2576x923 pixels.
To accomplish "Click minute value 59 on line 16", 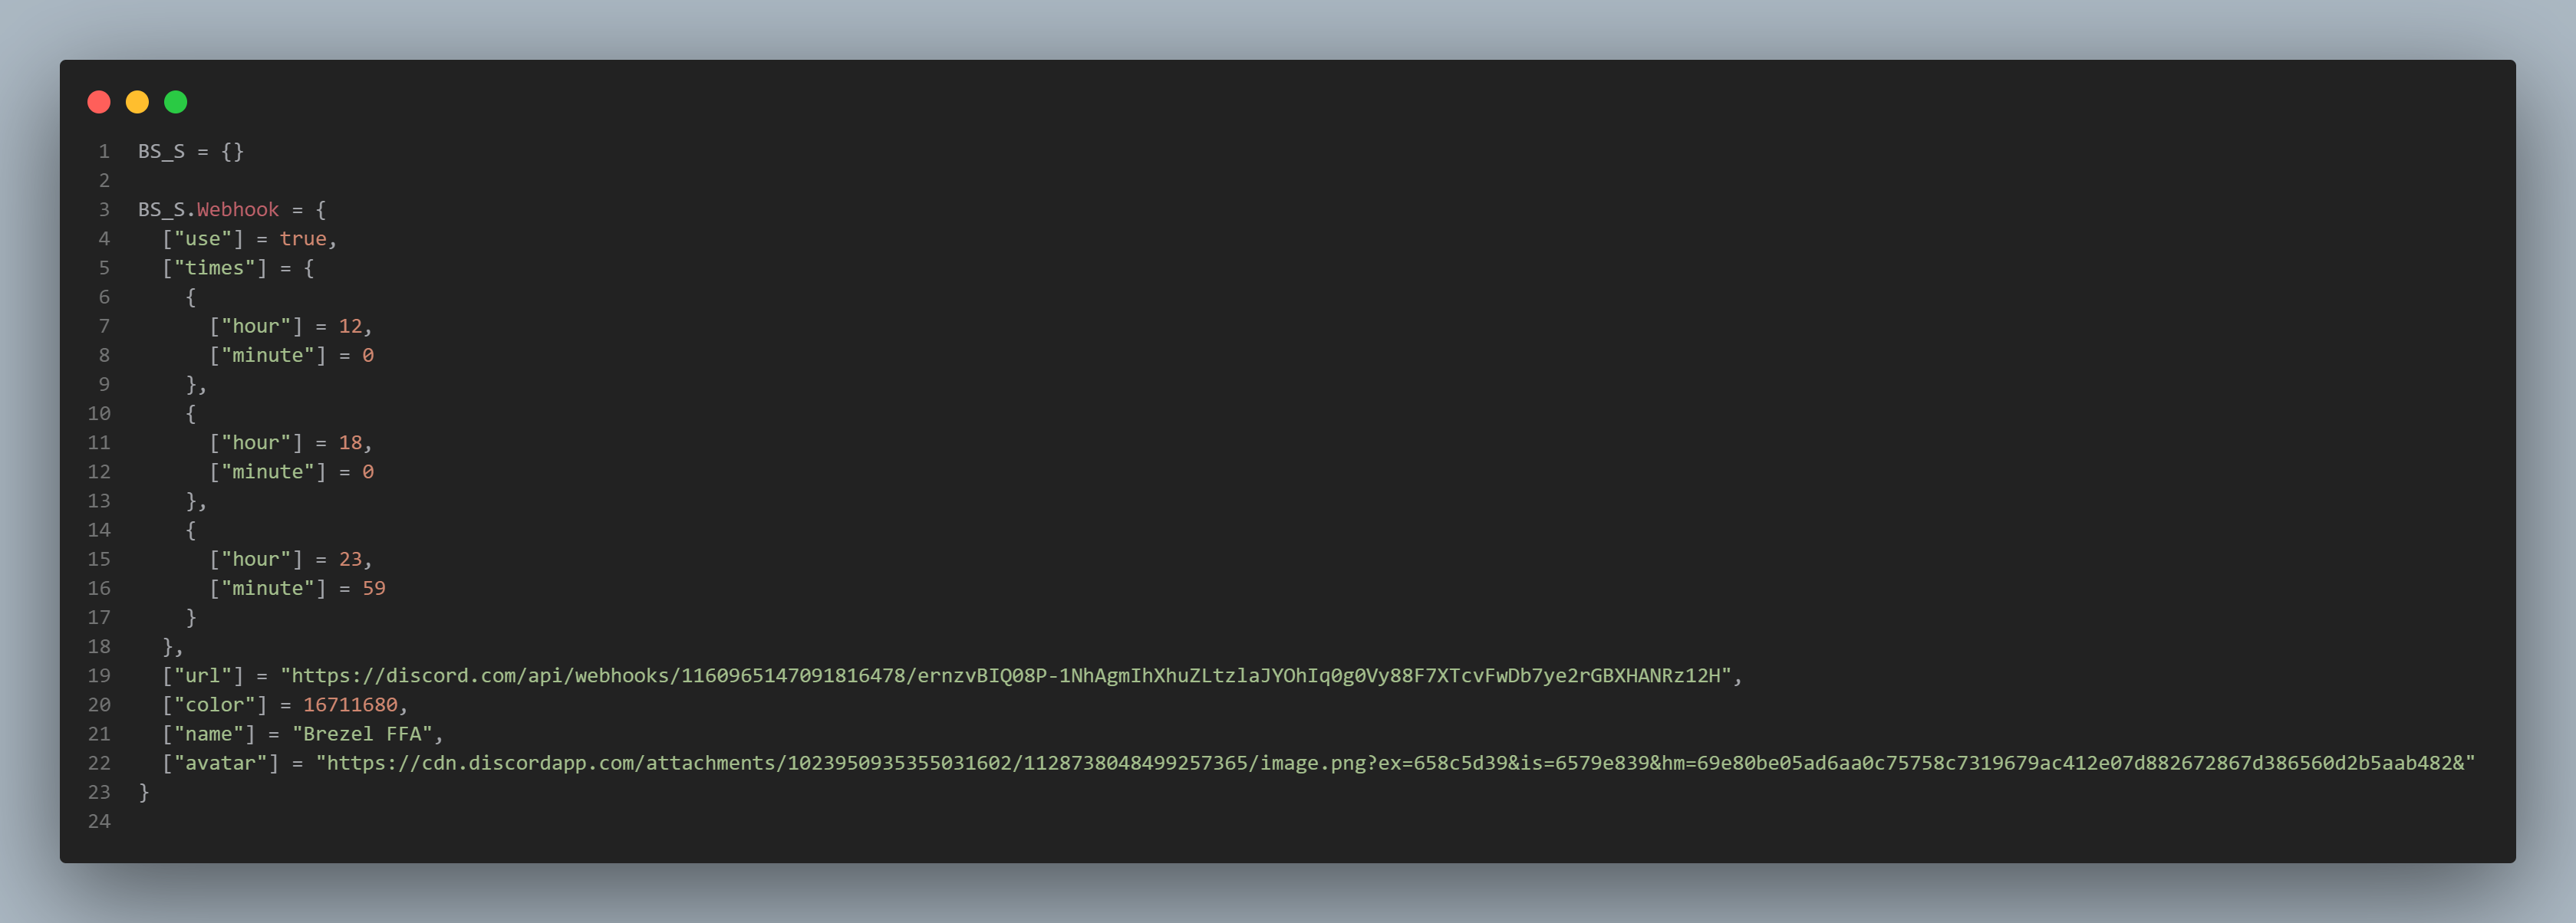I will [374, 588].
